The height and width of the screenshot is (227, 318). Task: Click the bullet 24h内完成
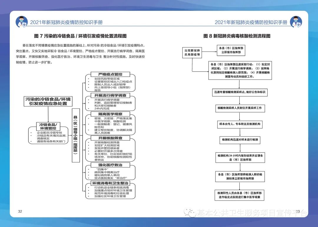(x=102, y=109)
